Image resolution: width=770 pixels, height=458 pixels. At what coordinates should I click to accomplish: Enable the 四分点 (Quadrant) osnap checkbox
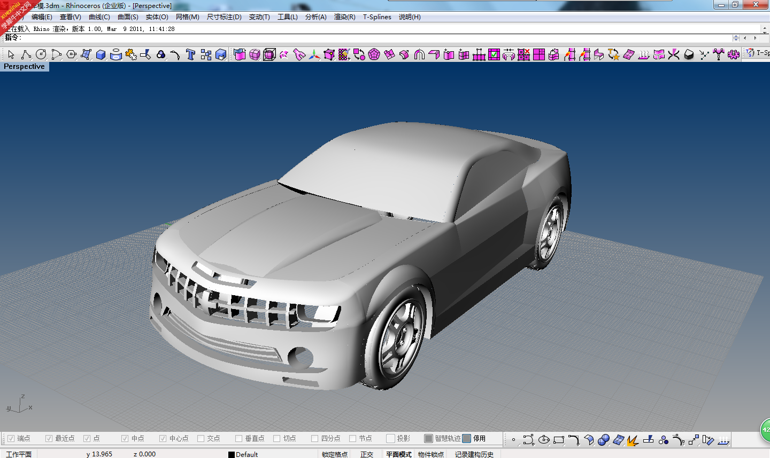tap(314, 438)
